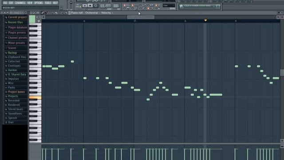Click the yellow playhead marker on timeline
This screenshot has width=284, height=160.
pos(205,20)
